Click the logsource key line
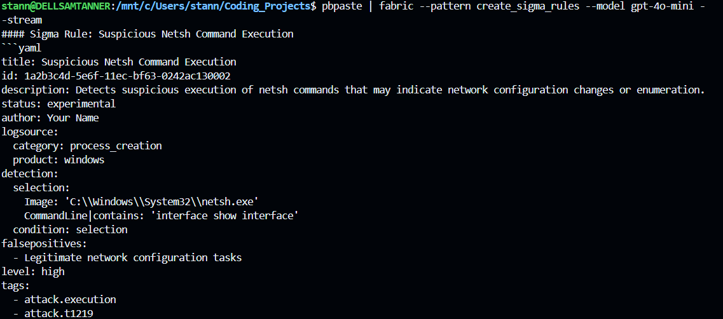Viewport: 723px width, 319px height. pyautogui.click(x=30, y=132)
